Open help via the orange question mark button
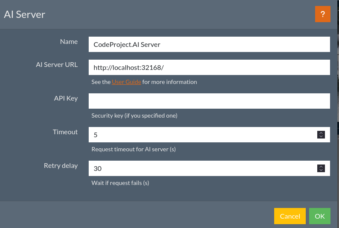Image resolution: width=339 pixels, height=228 pixels. pyautogui.click(x=322, y=14)
